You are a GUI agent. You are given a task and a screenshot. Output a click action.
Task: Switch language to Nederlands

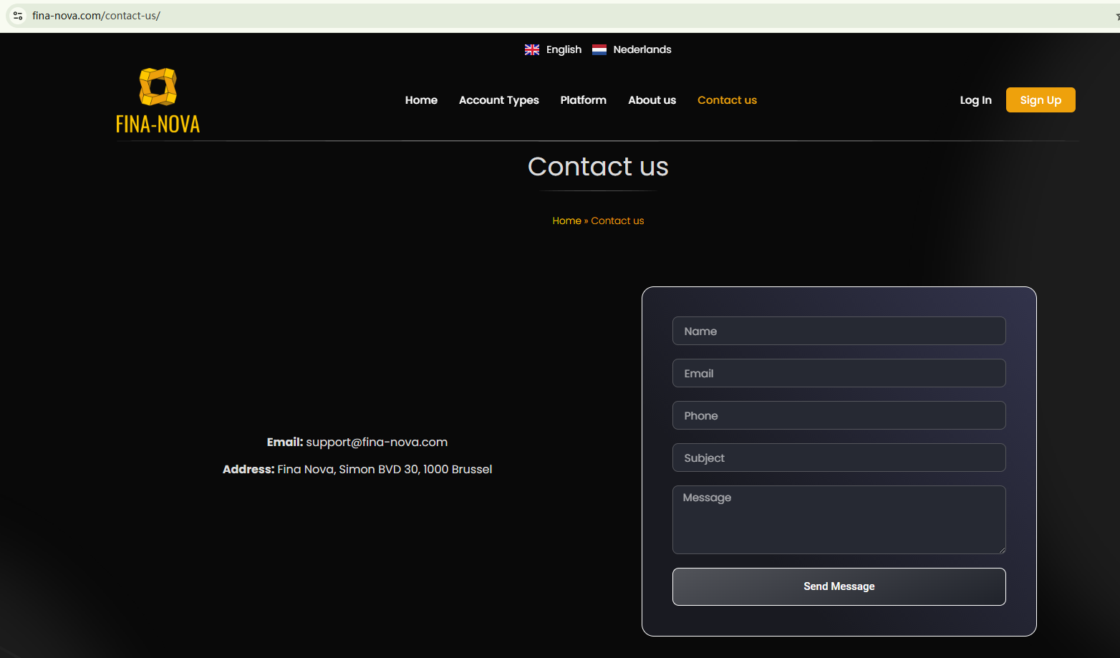642,49
